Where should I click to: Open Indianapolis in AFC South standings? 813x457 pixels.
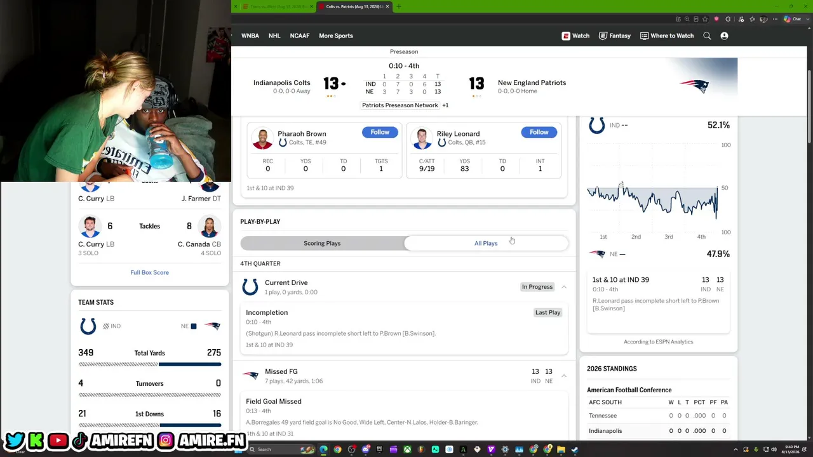coord(605,431)
